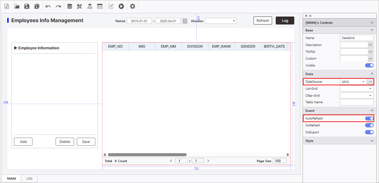
Task: Click the Save All stacked-disk icon
Action: (x=37, y=7)
